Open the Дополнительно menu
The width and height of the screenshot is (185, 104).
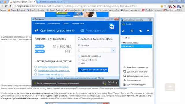(x=54, y=23)
